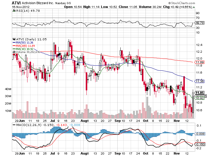Click the ATVI (Daily) 11.05 legend label
The image size is (207, 156).
point(31,39)
